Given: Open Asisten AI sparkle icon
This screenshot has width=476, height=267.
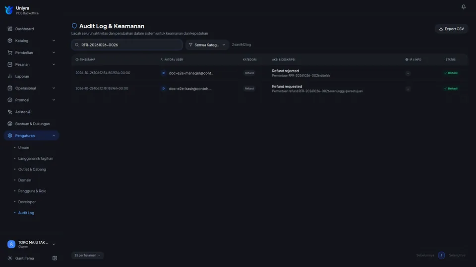Looking at the screenshot, I should tap(10, 112).
